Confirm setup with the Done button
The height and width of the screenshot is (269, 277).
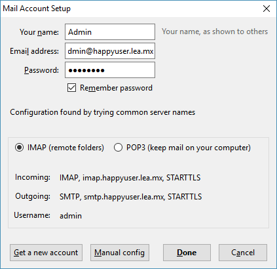[x=187, y=253]
